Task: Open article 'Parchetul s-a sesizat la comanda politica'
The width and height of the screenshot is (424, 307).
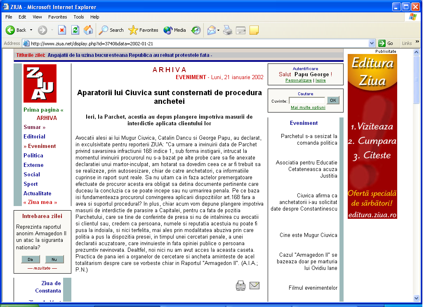Action: [x=309, y=139]
